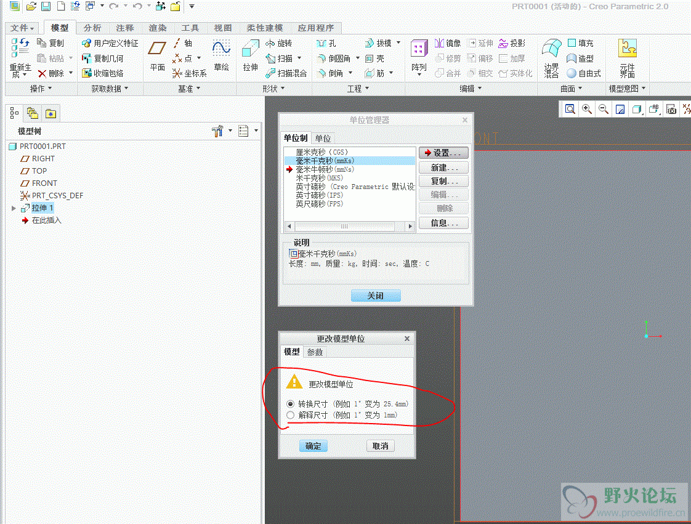This screenshot has height=524, width=691.
Task: Click the Zoom In icon in graphics toolbar
Action: pyautogui.click(x=586, y=109)
